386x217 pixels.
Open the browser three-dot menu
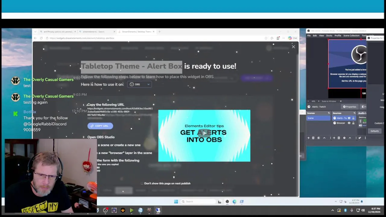click(284, 38)
